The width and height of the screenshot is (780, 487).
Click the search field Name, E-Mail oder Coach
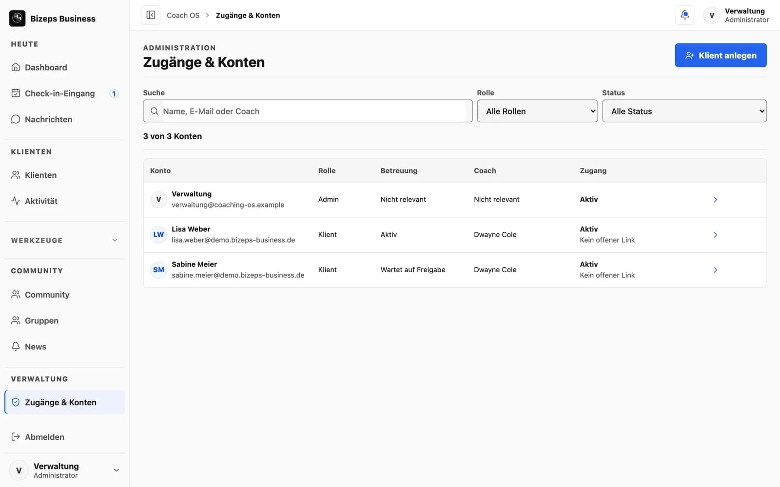point(308,111)
